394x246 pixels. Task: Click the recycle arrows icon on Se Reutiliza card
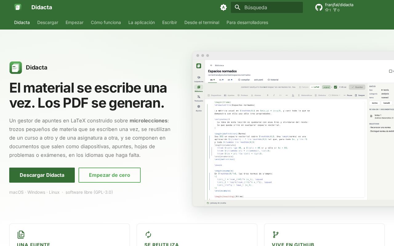coord(148,235)
